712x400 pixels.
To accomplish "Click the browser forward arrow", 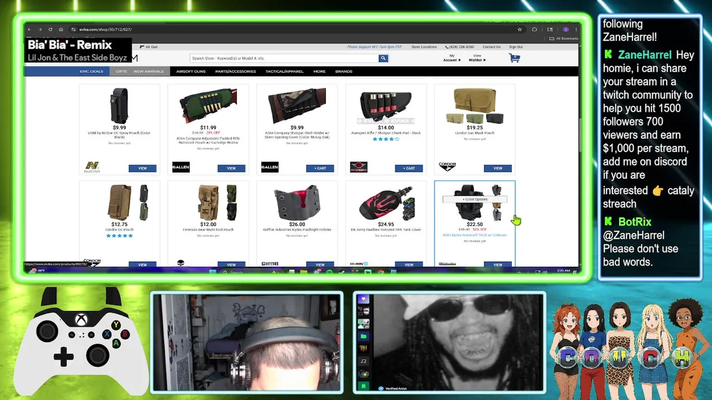I will click(x=39, y=29).
